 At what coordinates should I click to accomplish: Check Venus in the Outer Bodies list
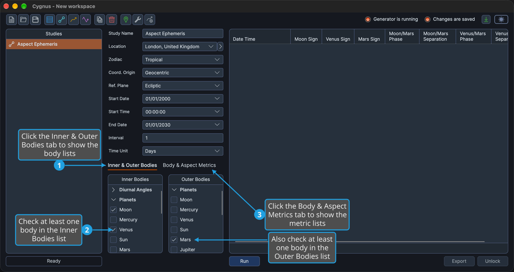click(x=174, y=220)
